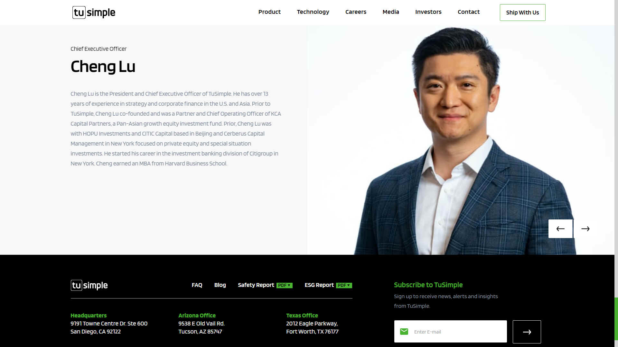Show next executive with right arrow

point(585,229)
